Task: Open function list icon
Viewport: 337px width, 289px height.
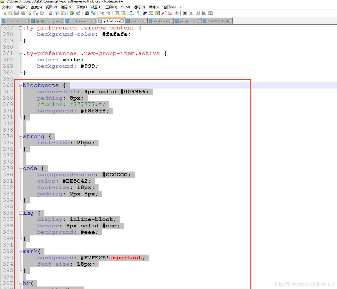Action: click(x=164, y=13)
